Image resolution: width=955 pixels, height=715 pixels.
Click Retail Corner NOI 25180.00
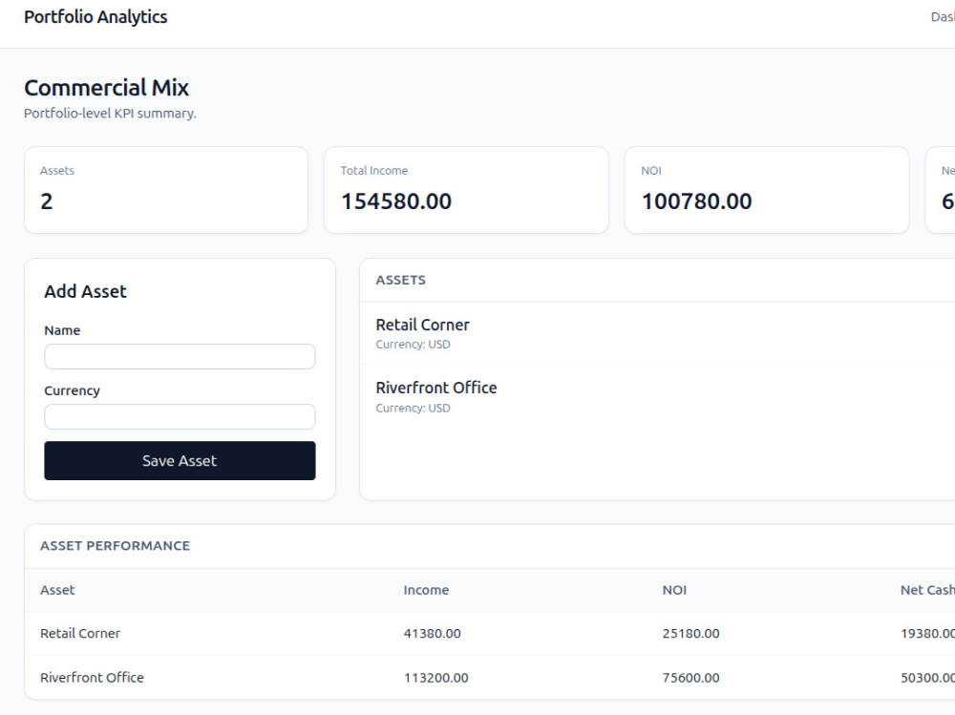coord(690,634)
